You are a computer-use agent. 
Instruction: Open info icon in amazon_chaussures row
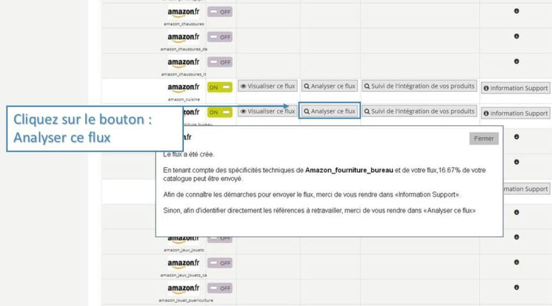[x=516, y=11]
